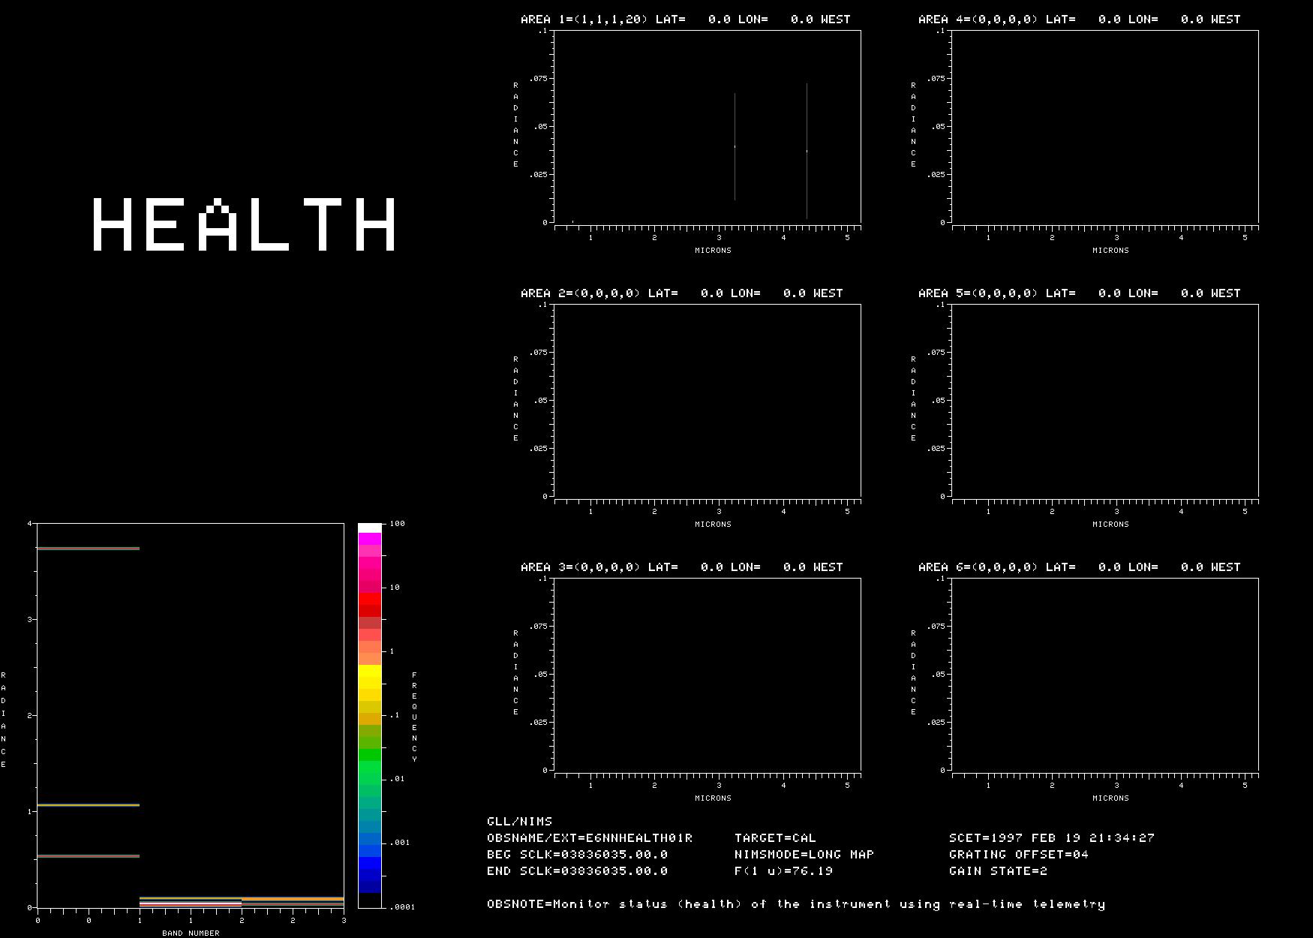The height and width of the screenshot is (938, 1313).
Task: Click the TARGET=CAL field
Action: 775,838
